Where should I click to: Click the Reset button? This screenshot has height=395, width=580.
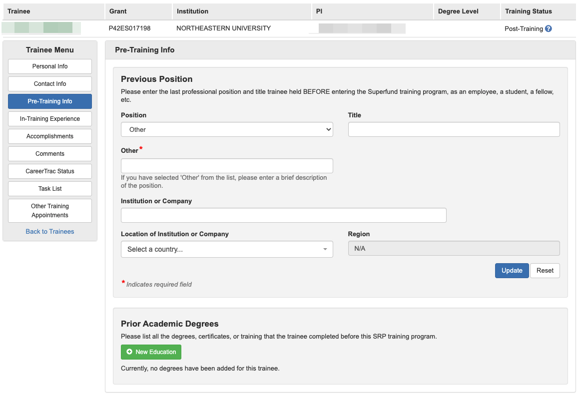(545, 271)
